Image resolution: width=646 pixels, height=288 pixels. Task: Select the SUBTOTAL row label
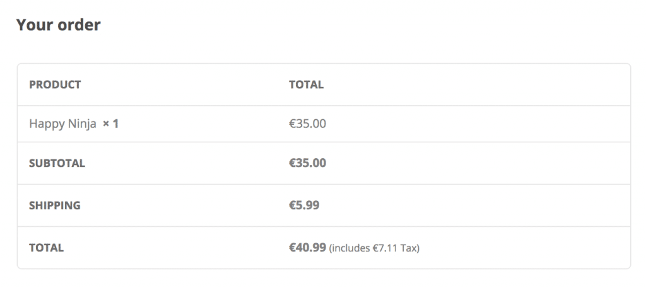pos(57,163)
